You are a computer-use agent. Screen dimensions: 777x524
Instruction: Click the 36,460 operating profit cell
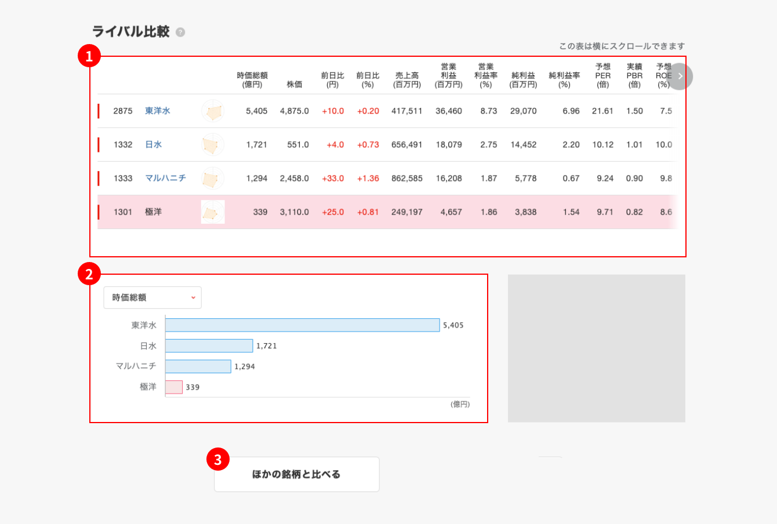click(x=449, y=111)
